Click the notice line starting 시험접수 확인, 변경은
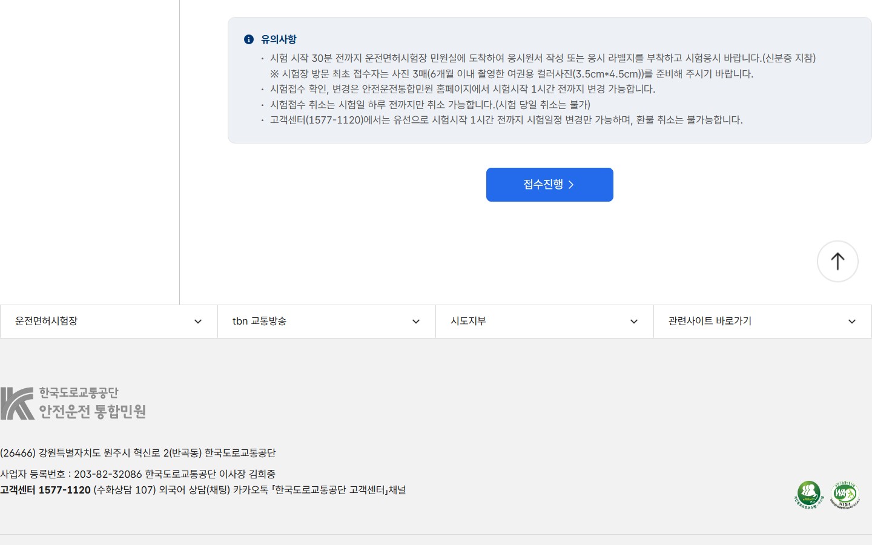 (463, 89)
